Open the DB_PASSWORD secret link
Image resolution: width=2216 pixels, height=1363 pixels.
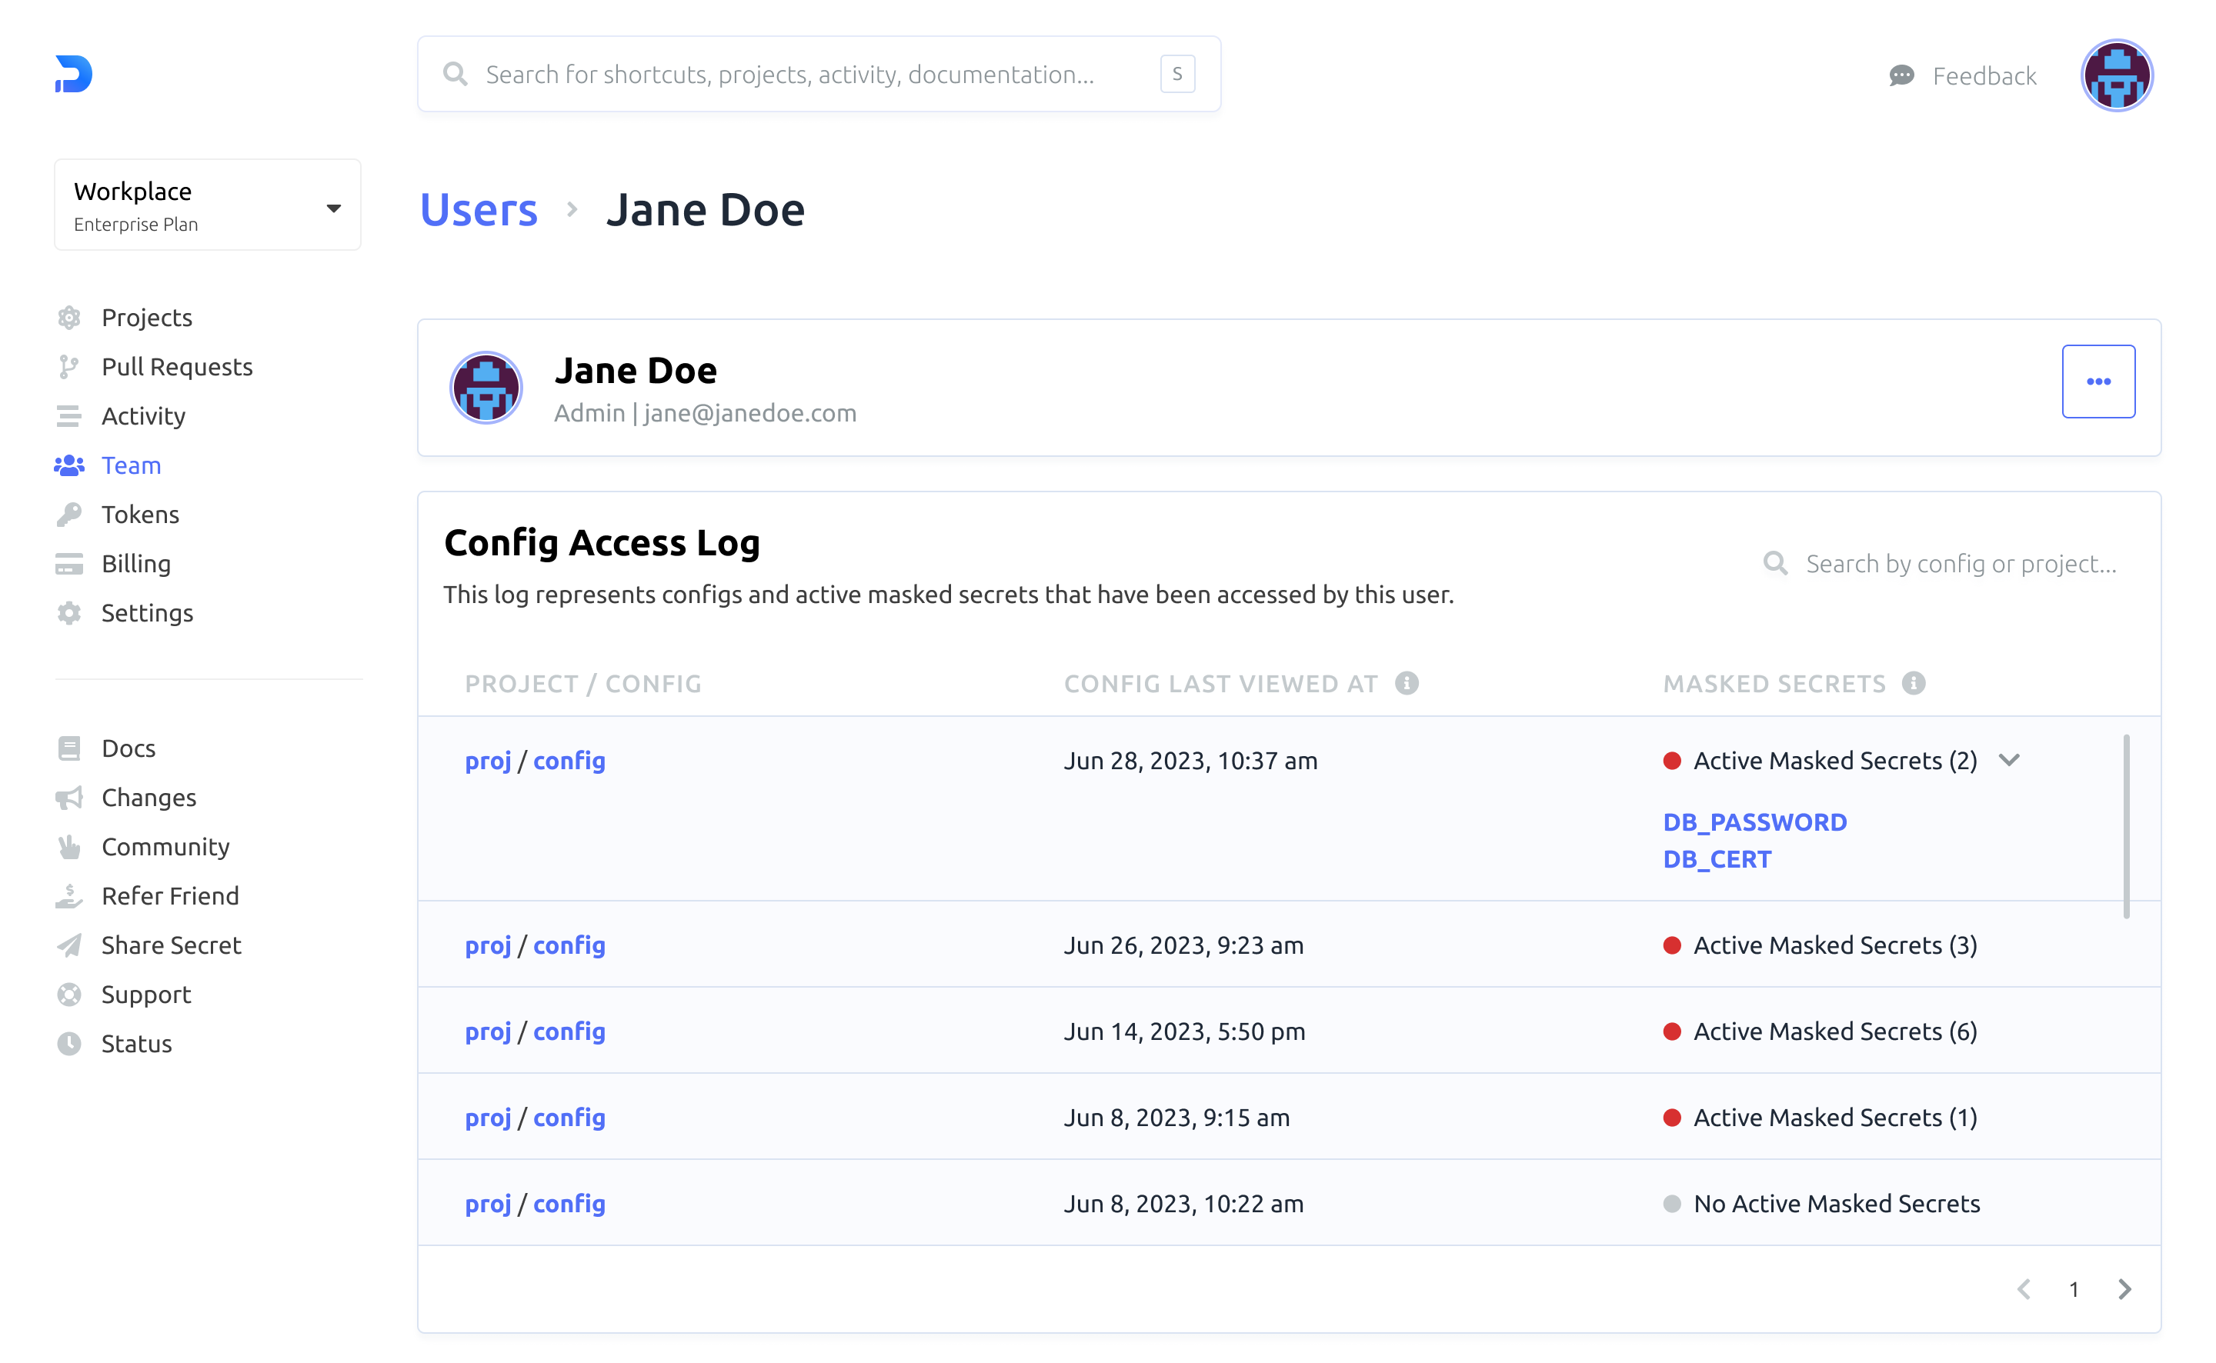point(1754,822)
